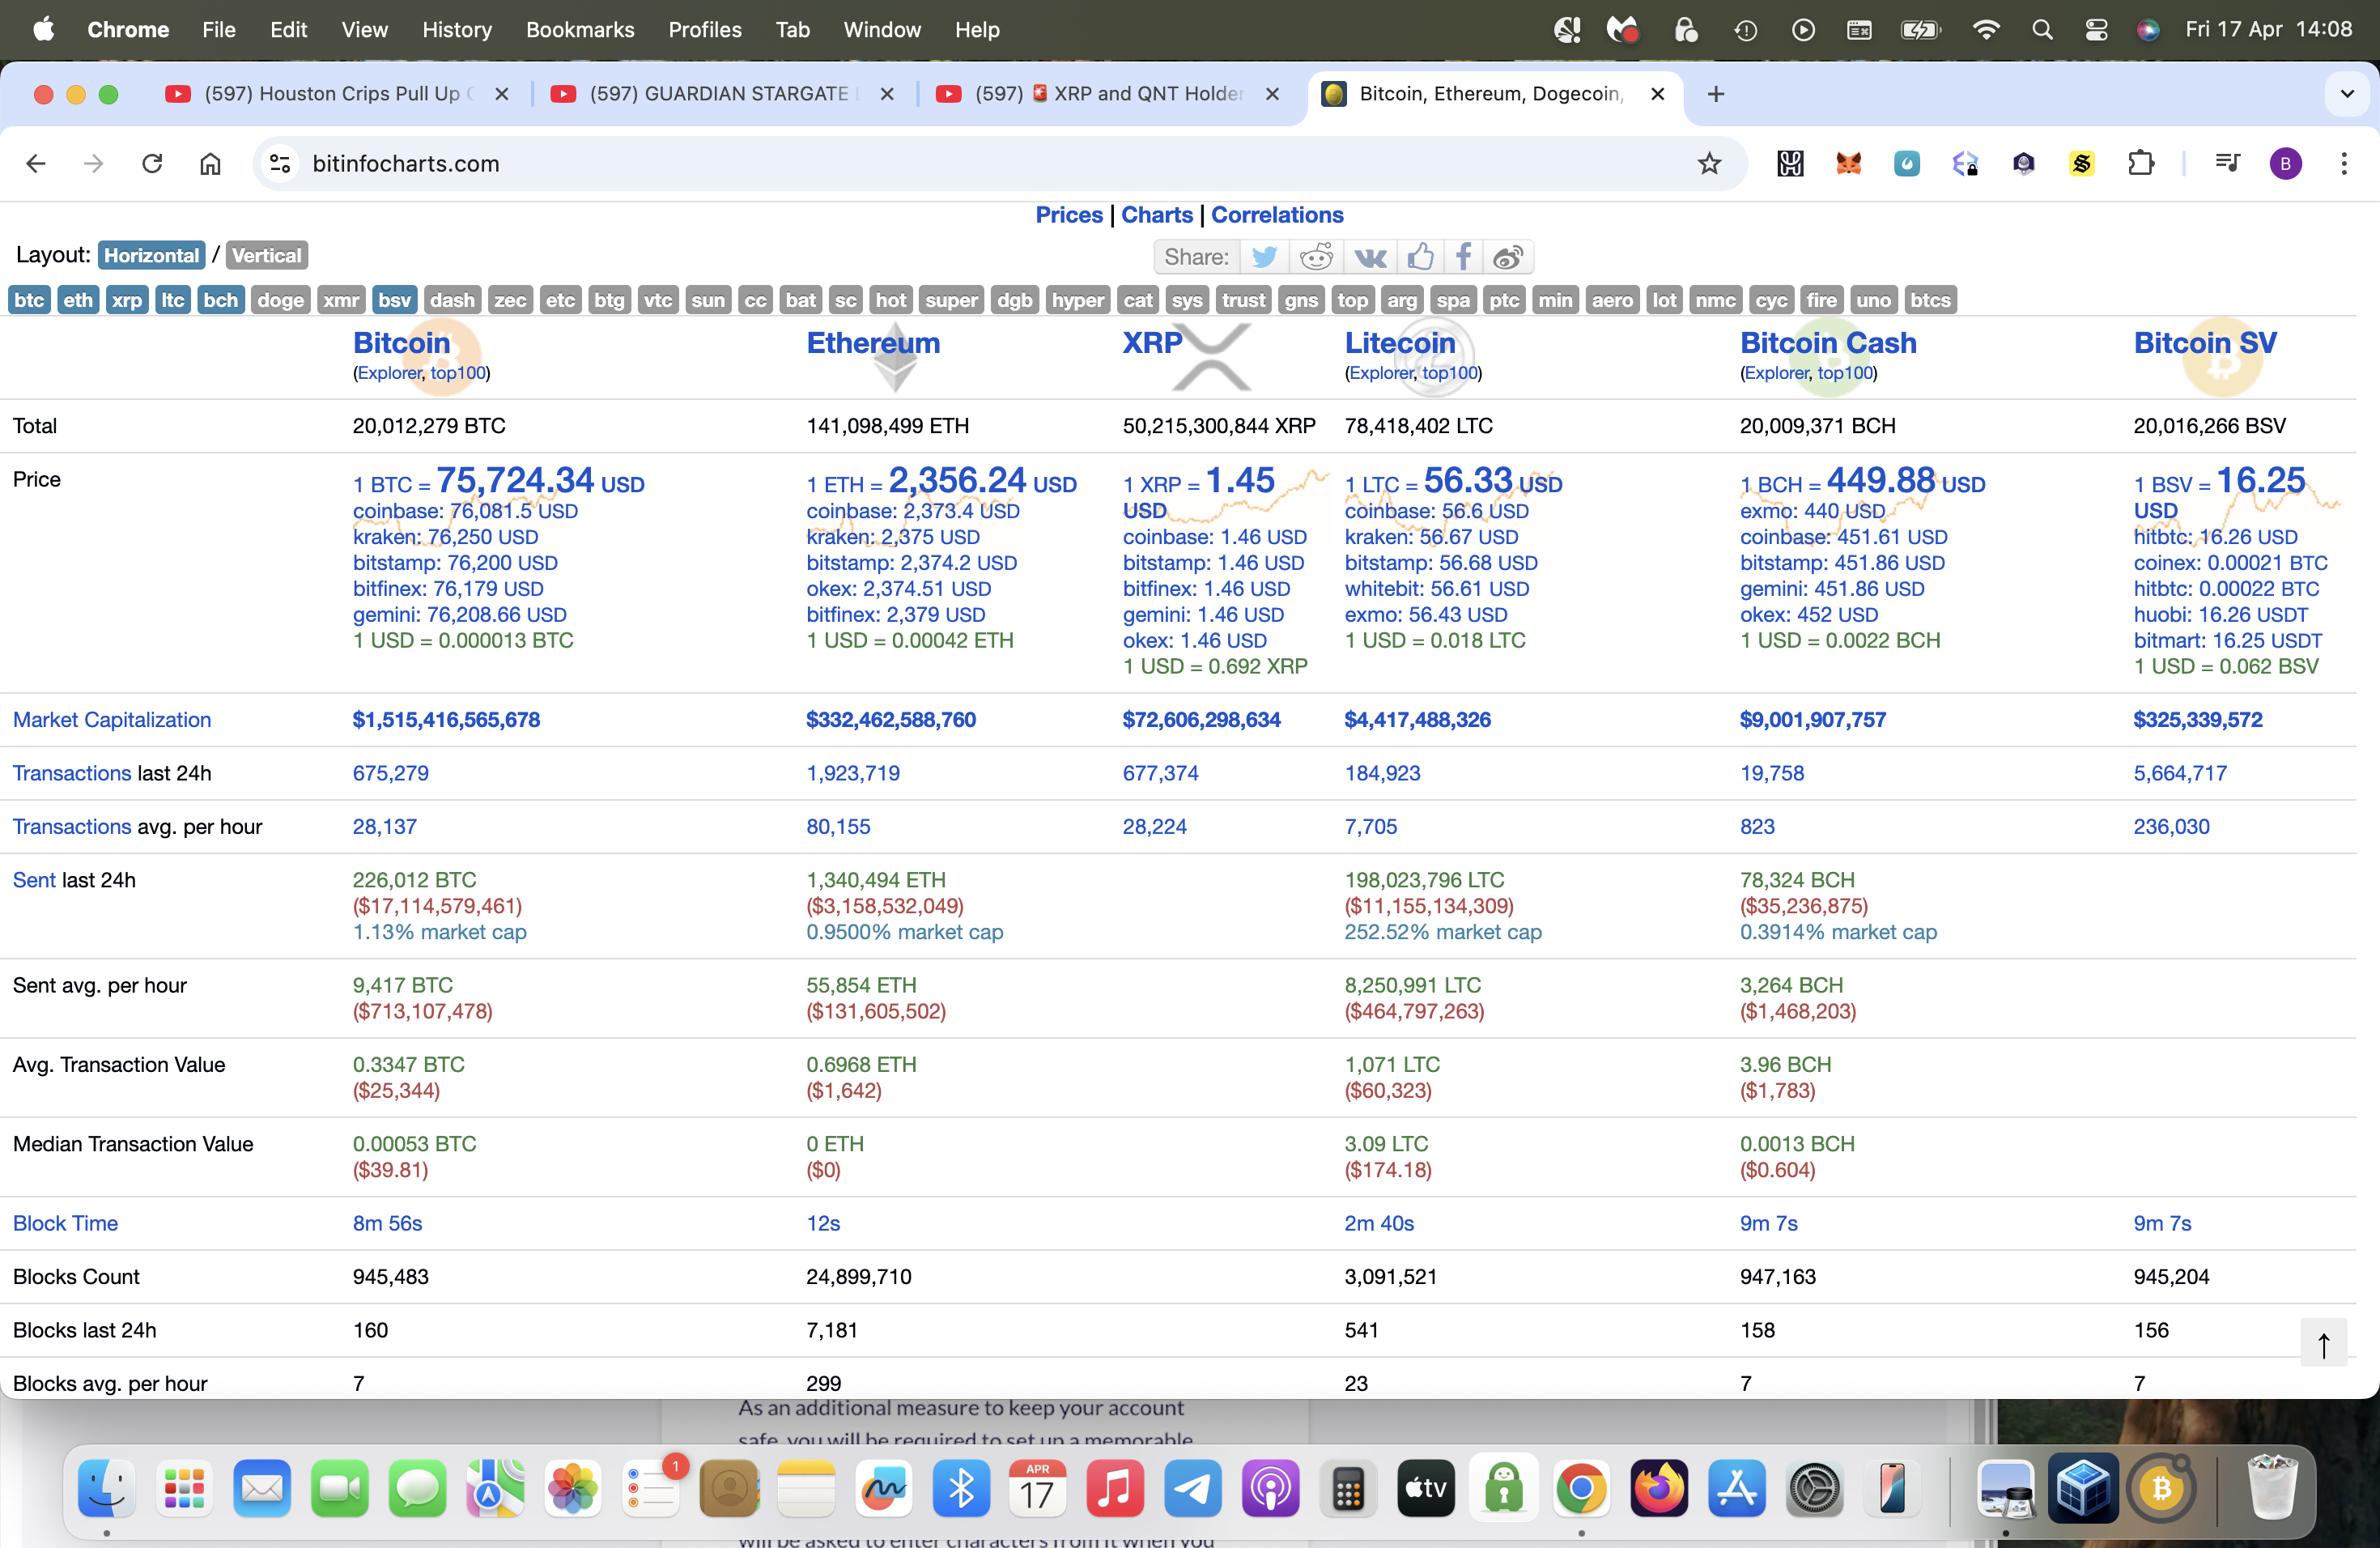This screenshot has height=1548, width=2380.
Task: Click Ethereum transactions value 1,923,719
Action: click(x=853, y=773)
